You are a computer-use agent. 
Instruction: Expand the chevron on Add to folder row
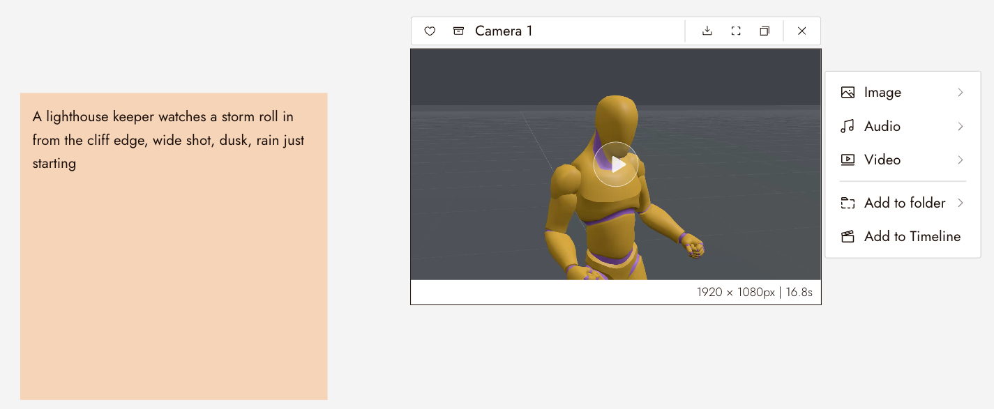961,203
